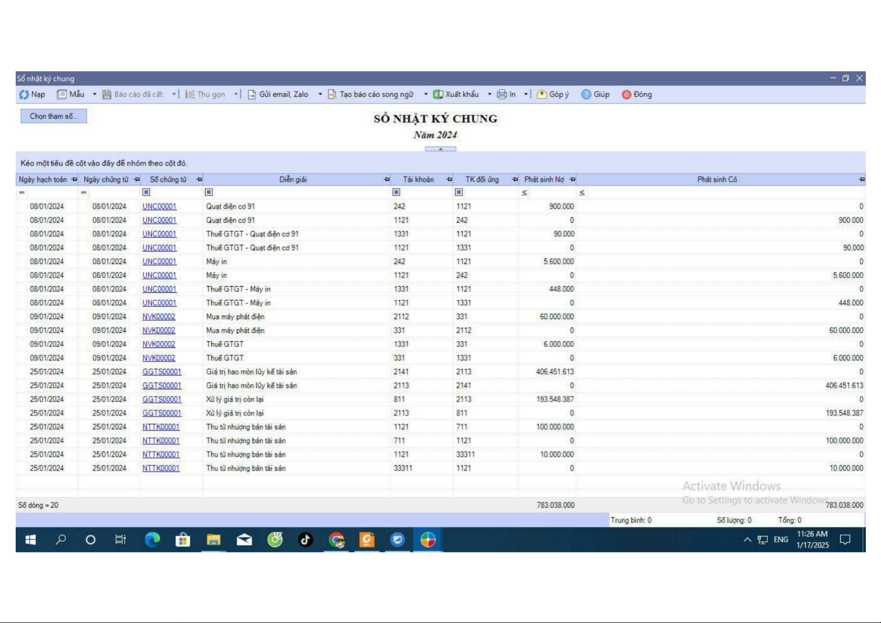Open Góp ý feedback icon

tap(542, 95)
